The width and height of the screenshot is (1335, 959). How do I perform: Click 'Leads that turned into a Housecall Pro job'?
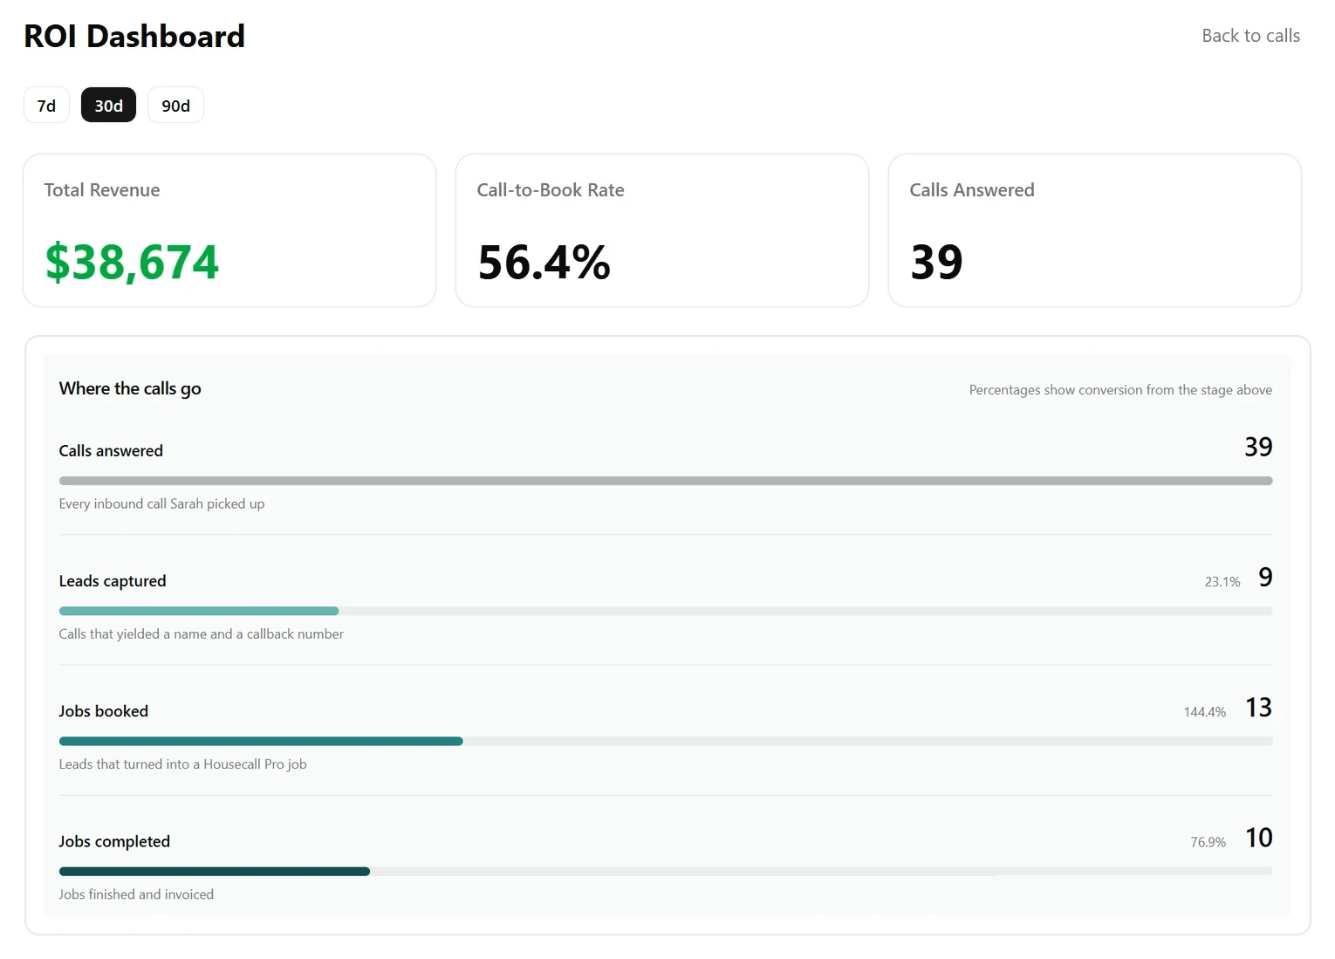coord(182,764)
